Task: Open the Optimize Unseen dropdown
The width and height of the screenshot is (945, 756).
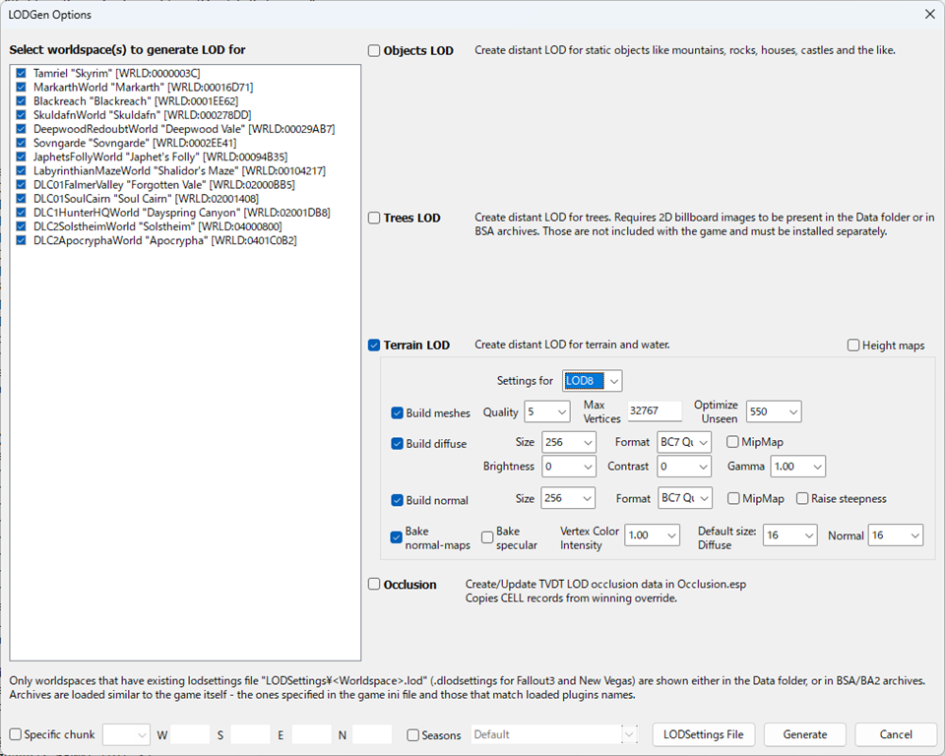Action: coord(774,411)
